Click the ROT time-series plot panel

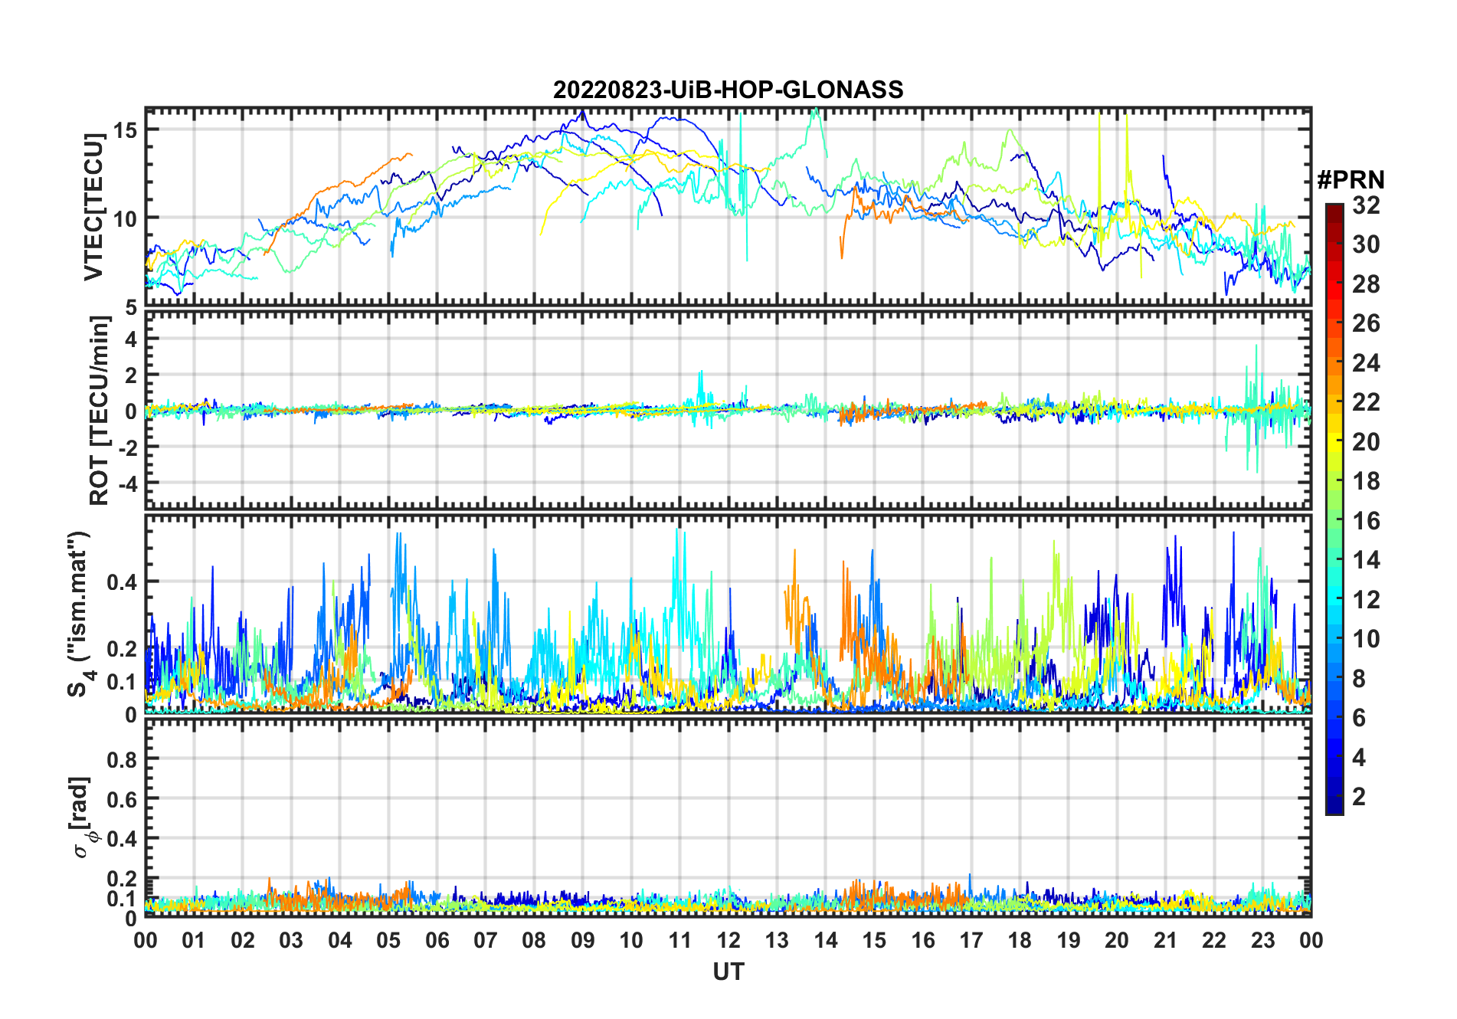click(728, 409)
